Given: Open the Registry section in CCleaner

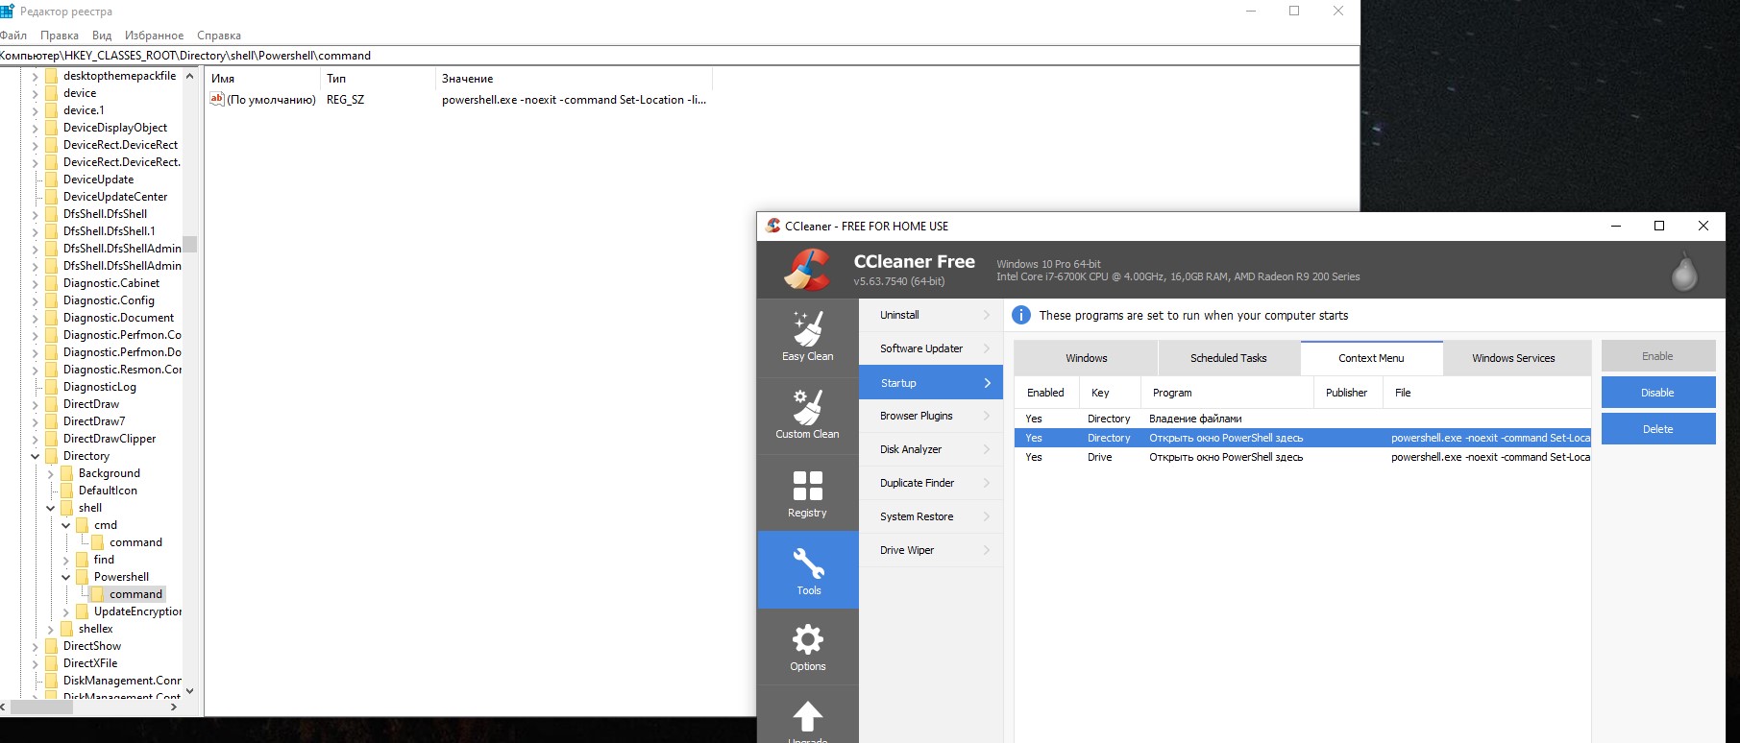Looking at the screenshot, I should click(x=807, y=493).
